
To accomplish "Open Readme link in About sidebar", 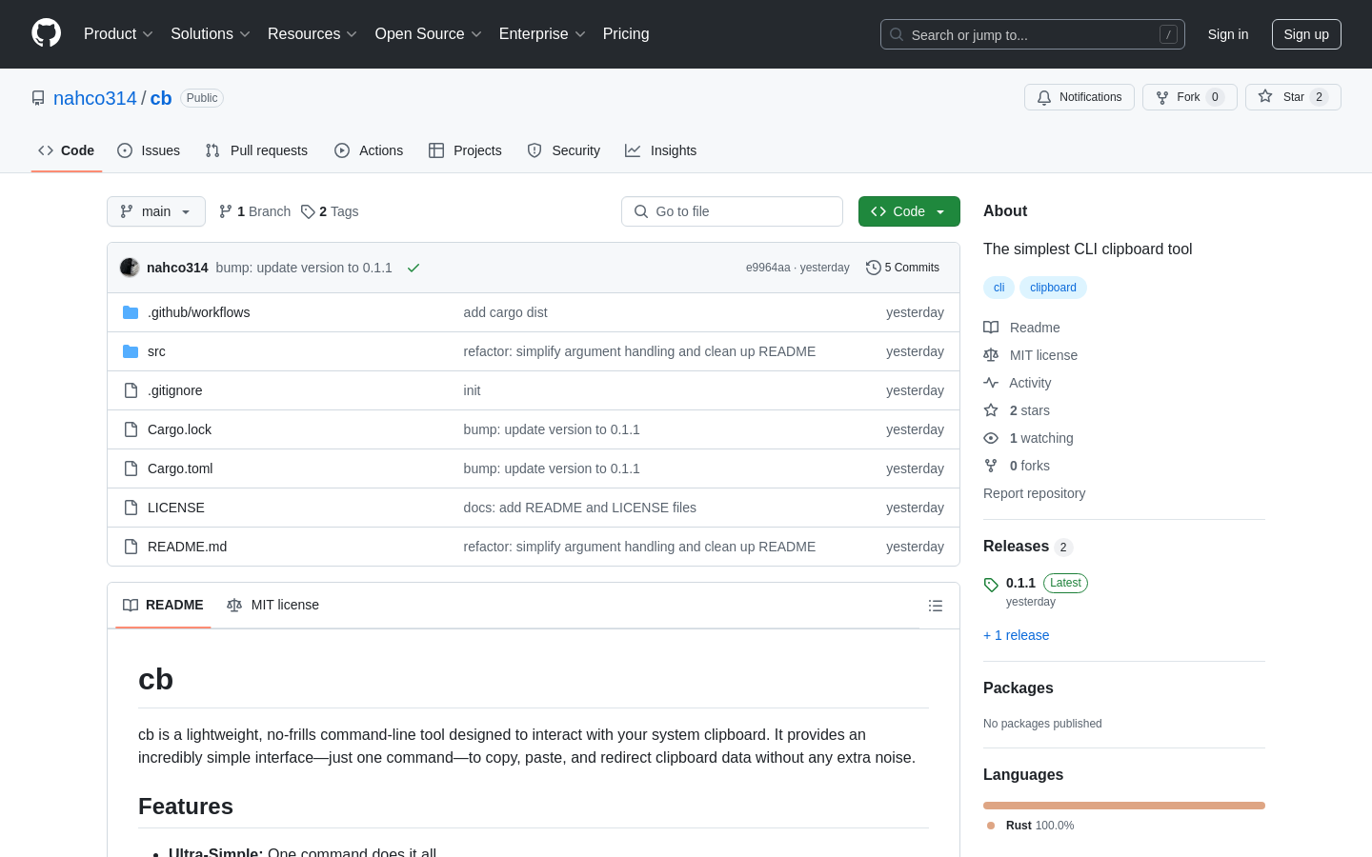I will tap(1021, 328).
